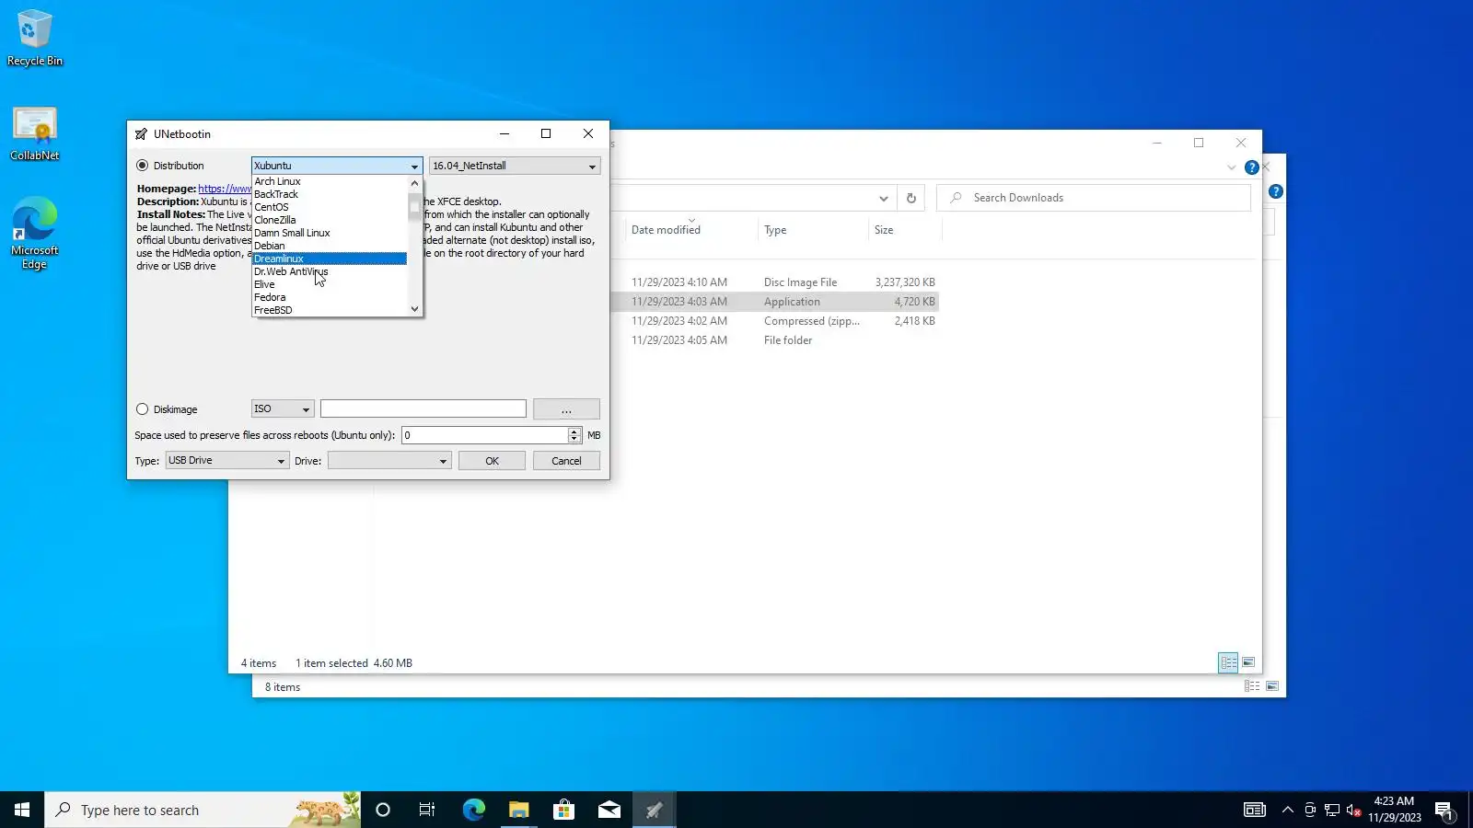Click the network icon in system tray
The image size is (1473, 828).
[x=1332, y=810]
